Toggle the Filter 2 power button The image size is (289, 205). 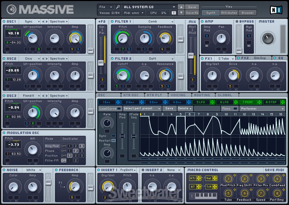coord(112,59)
